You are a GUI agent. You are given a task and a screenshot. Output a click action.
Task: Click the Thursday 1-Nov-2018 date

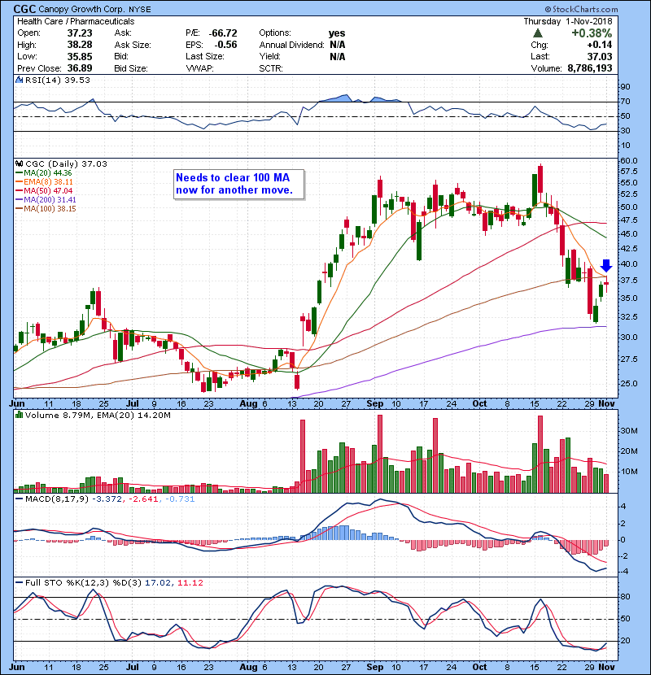(568, 21)
